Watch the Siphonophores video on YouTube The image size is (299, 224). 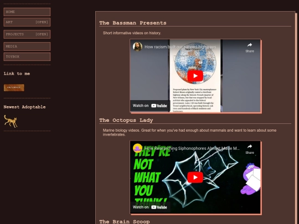[150, 207]
